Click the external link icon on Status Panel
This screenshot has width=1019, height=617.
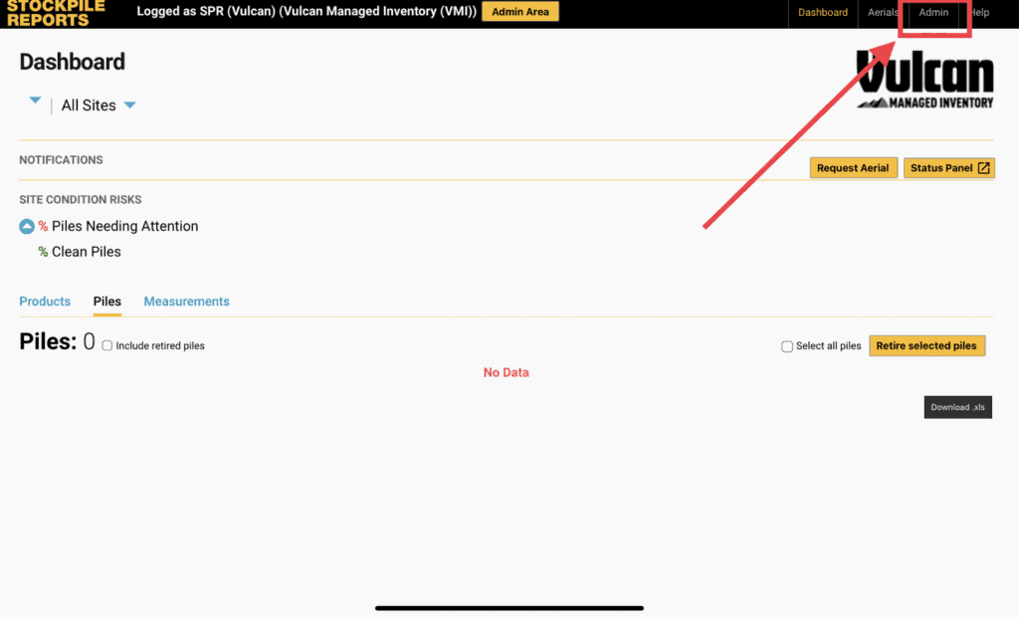pyautogui.click(x=984, y=168)
